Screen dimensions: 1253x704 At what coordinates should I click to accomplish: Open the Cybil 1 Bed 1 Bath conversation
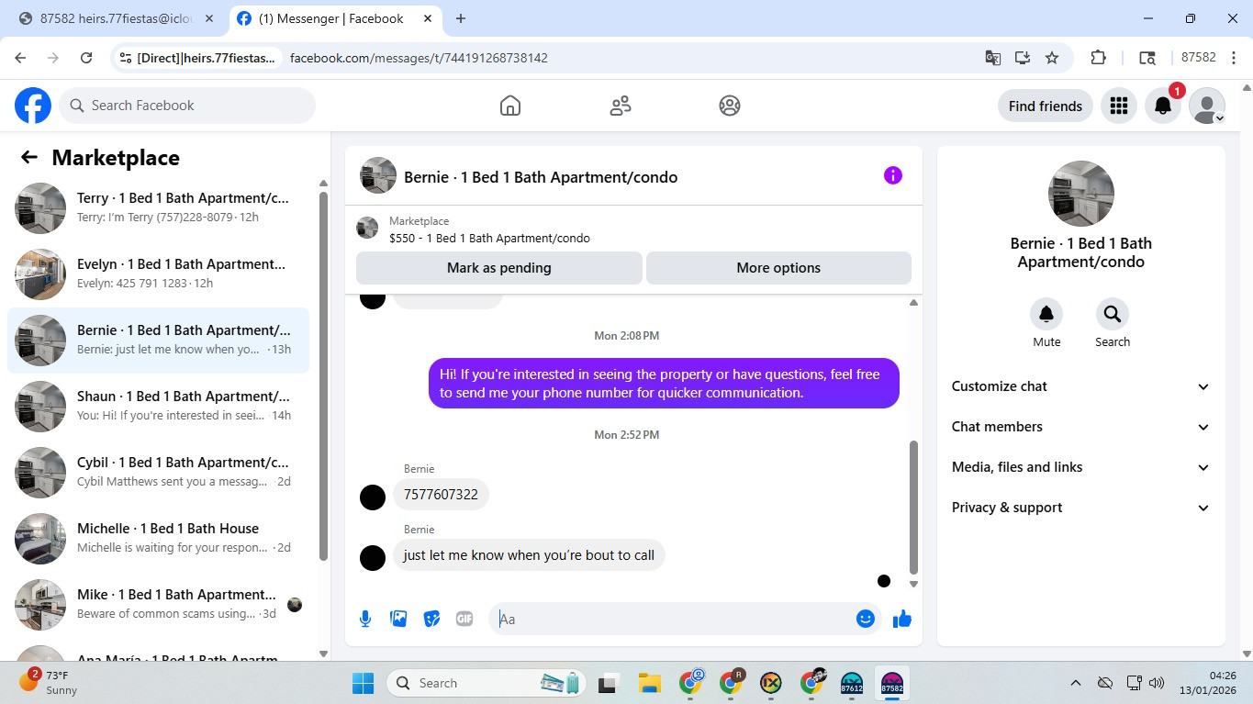(x=158, y=473)
